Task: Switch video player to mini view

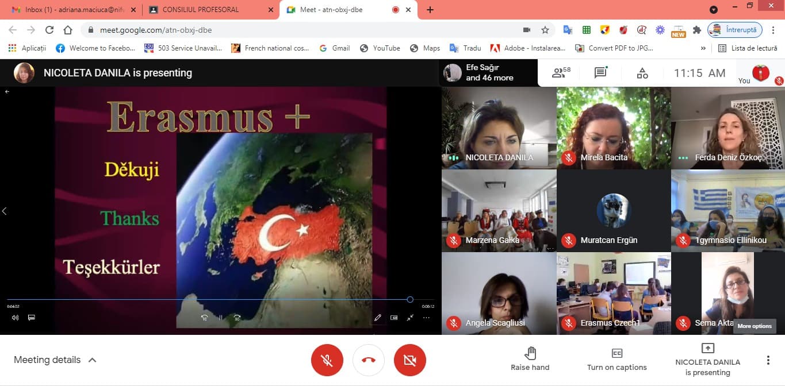Action: (x=394, y=317)
